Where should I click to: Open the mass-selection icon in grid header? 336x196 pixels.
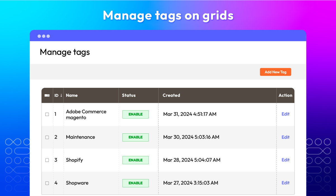point(47,95)
